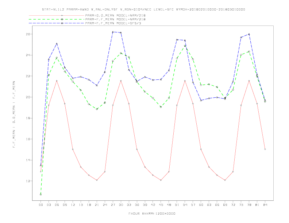Click the x-axis tick label 30
Screen dimensions: 289x223
121,205
